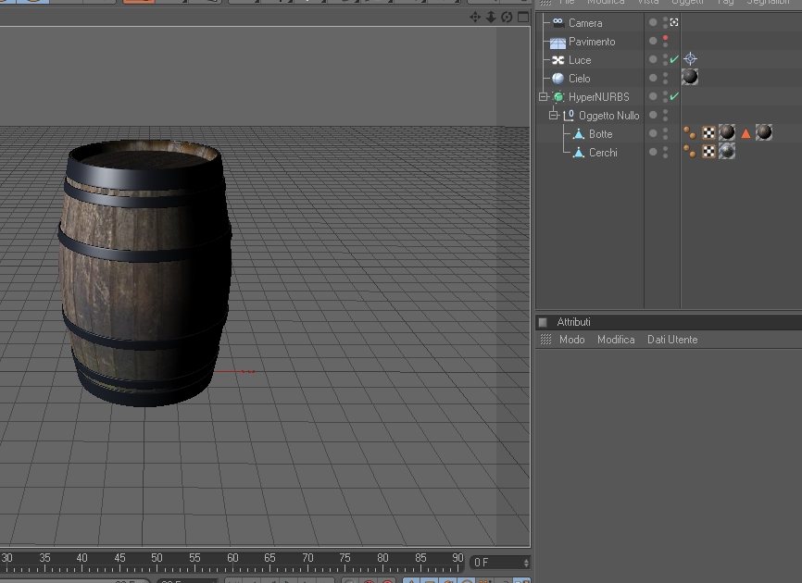
Task: Disable HyperNURBS with its green checkmark
Action: [x=674, y=96]
